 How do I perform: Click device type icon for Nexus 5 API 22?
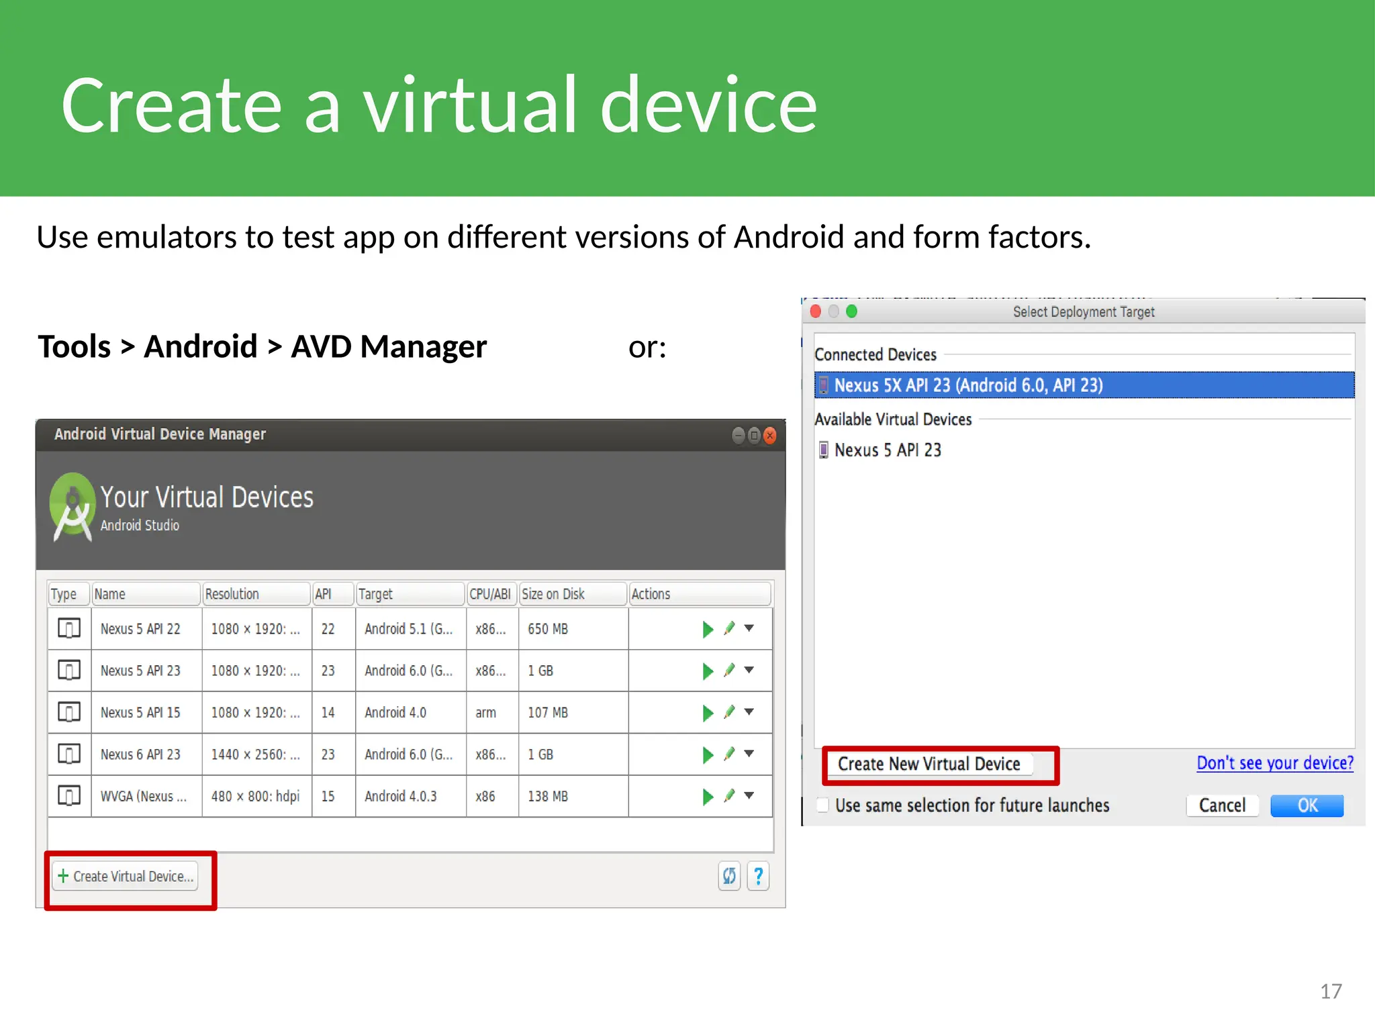69,628
